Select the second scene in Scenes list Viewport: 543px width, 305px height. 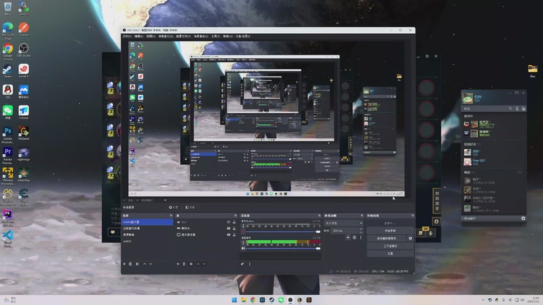[147, 228]
